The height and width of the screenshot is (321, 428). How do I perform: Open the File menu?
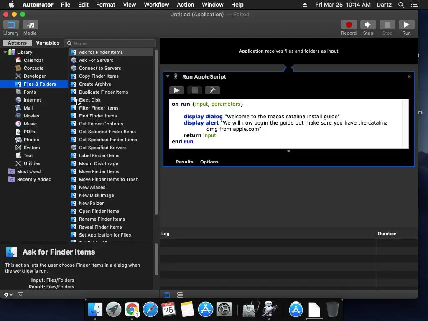(x=66, y=5)
